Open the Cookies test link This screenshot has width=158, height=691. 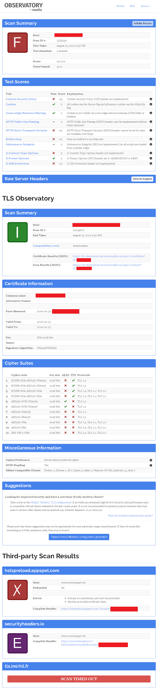11,105
